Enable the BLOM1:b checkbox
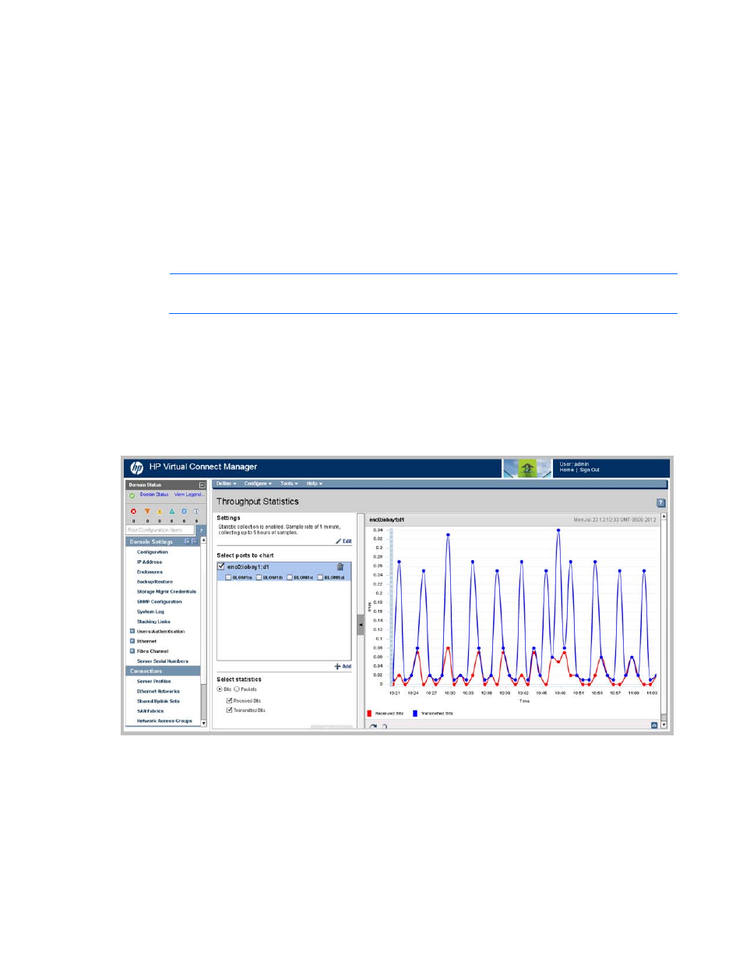This screenshot has width=743, height=962. coord(259,578)
